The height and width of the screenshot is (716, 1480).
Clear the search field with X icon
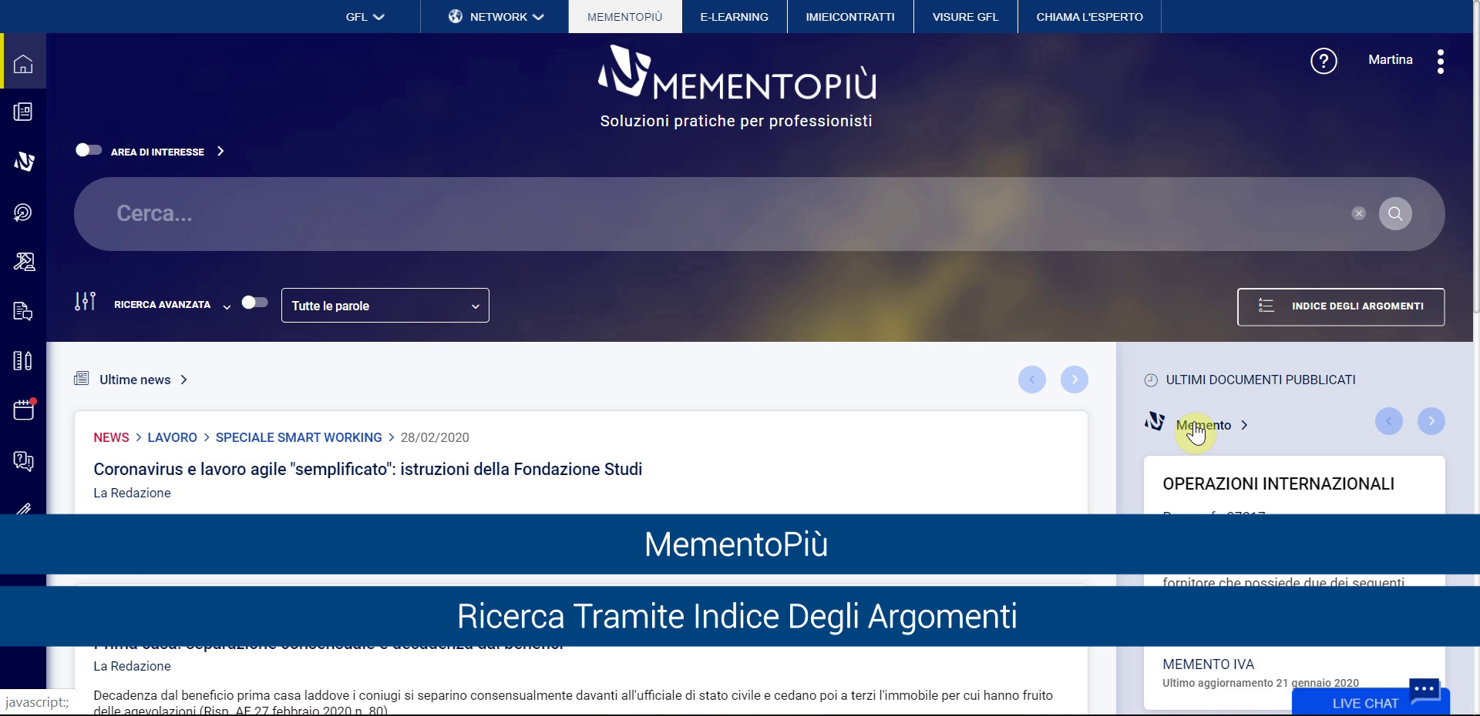coord(1358,213)
